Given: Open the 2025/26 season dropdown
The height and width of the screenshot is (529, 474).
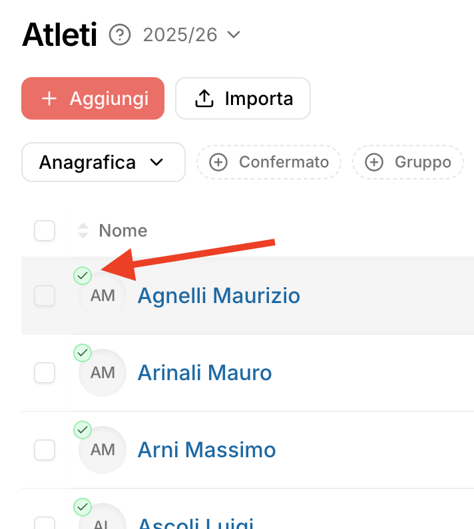Looking at the screenshot, I should [x=192, y=35].
